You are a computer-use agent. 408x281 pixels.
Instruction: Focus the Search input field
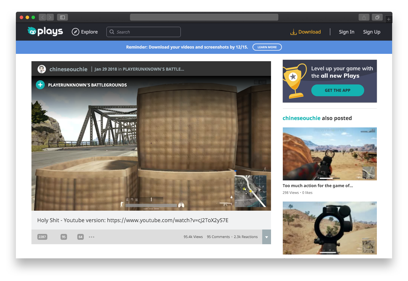(143, 32)
